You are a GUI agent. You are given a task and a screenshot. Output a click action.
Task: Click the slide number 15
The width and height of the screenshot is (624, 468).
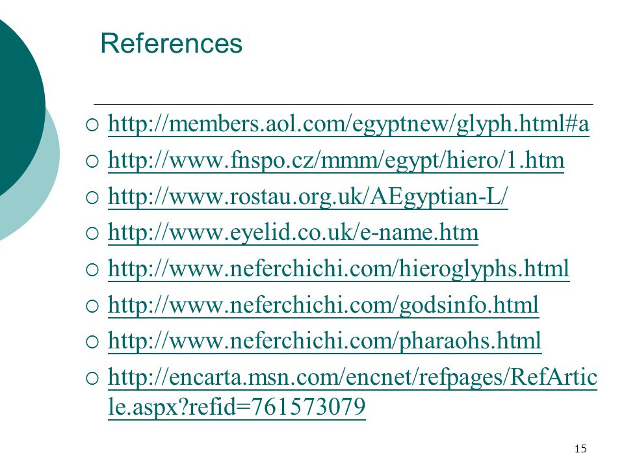pyautogui.click(x=580, y=448)
